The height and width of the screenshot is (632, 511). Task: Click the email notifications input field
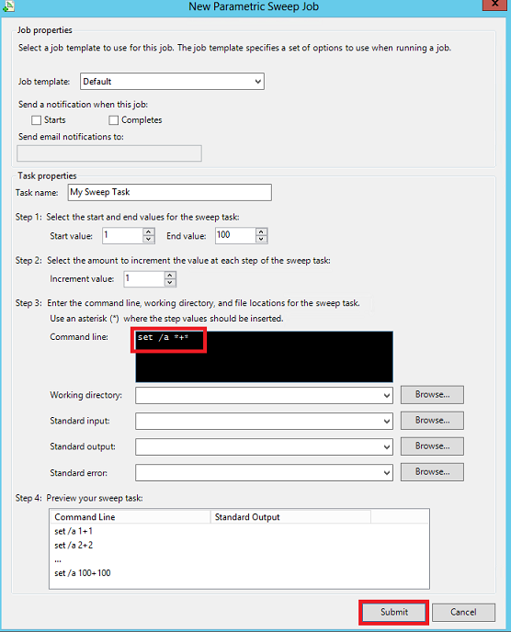coord(109,153)
